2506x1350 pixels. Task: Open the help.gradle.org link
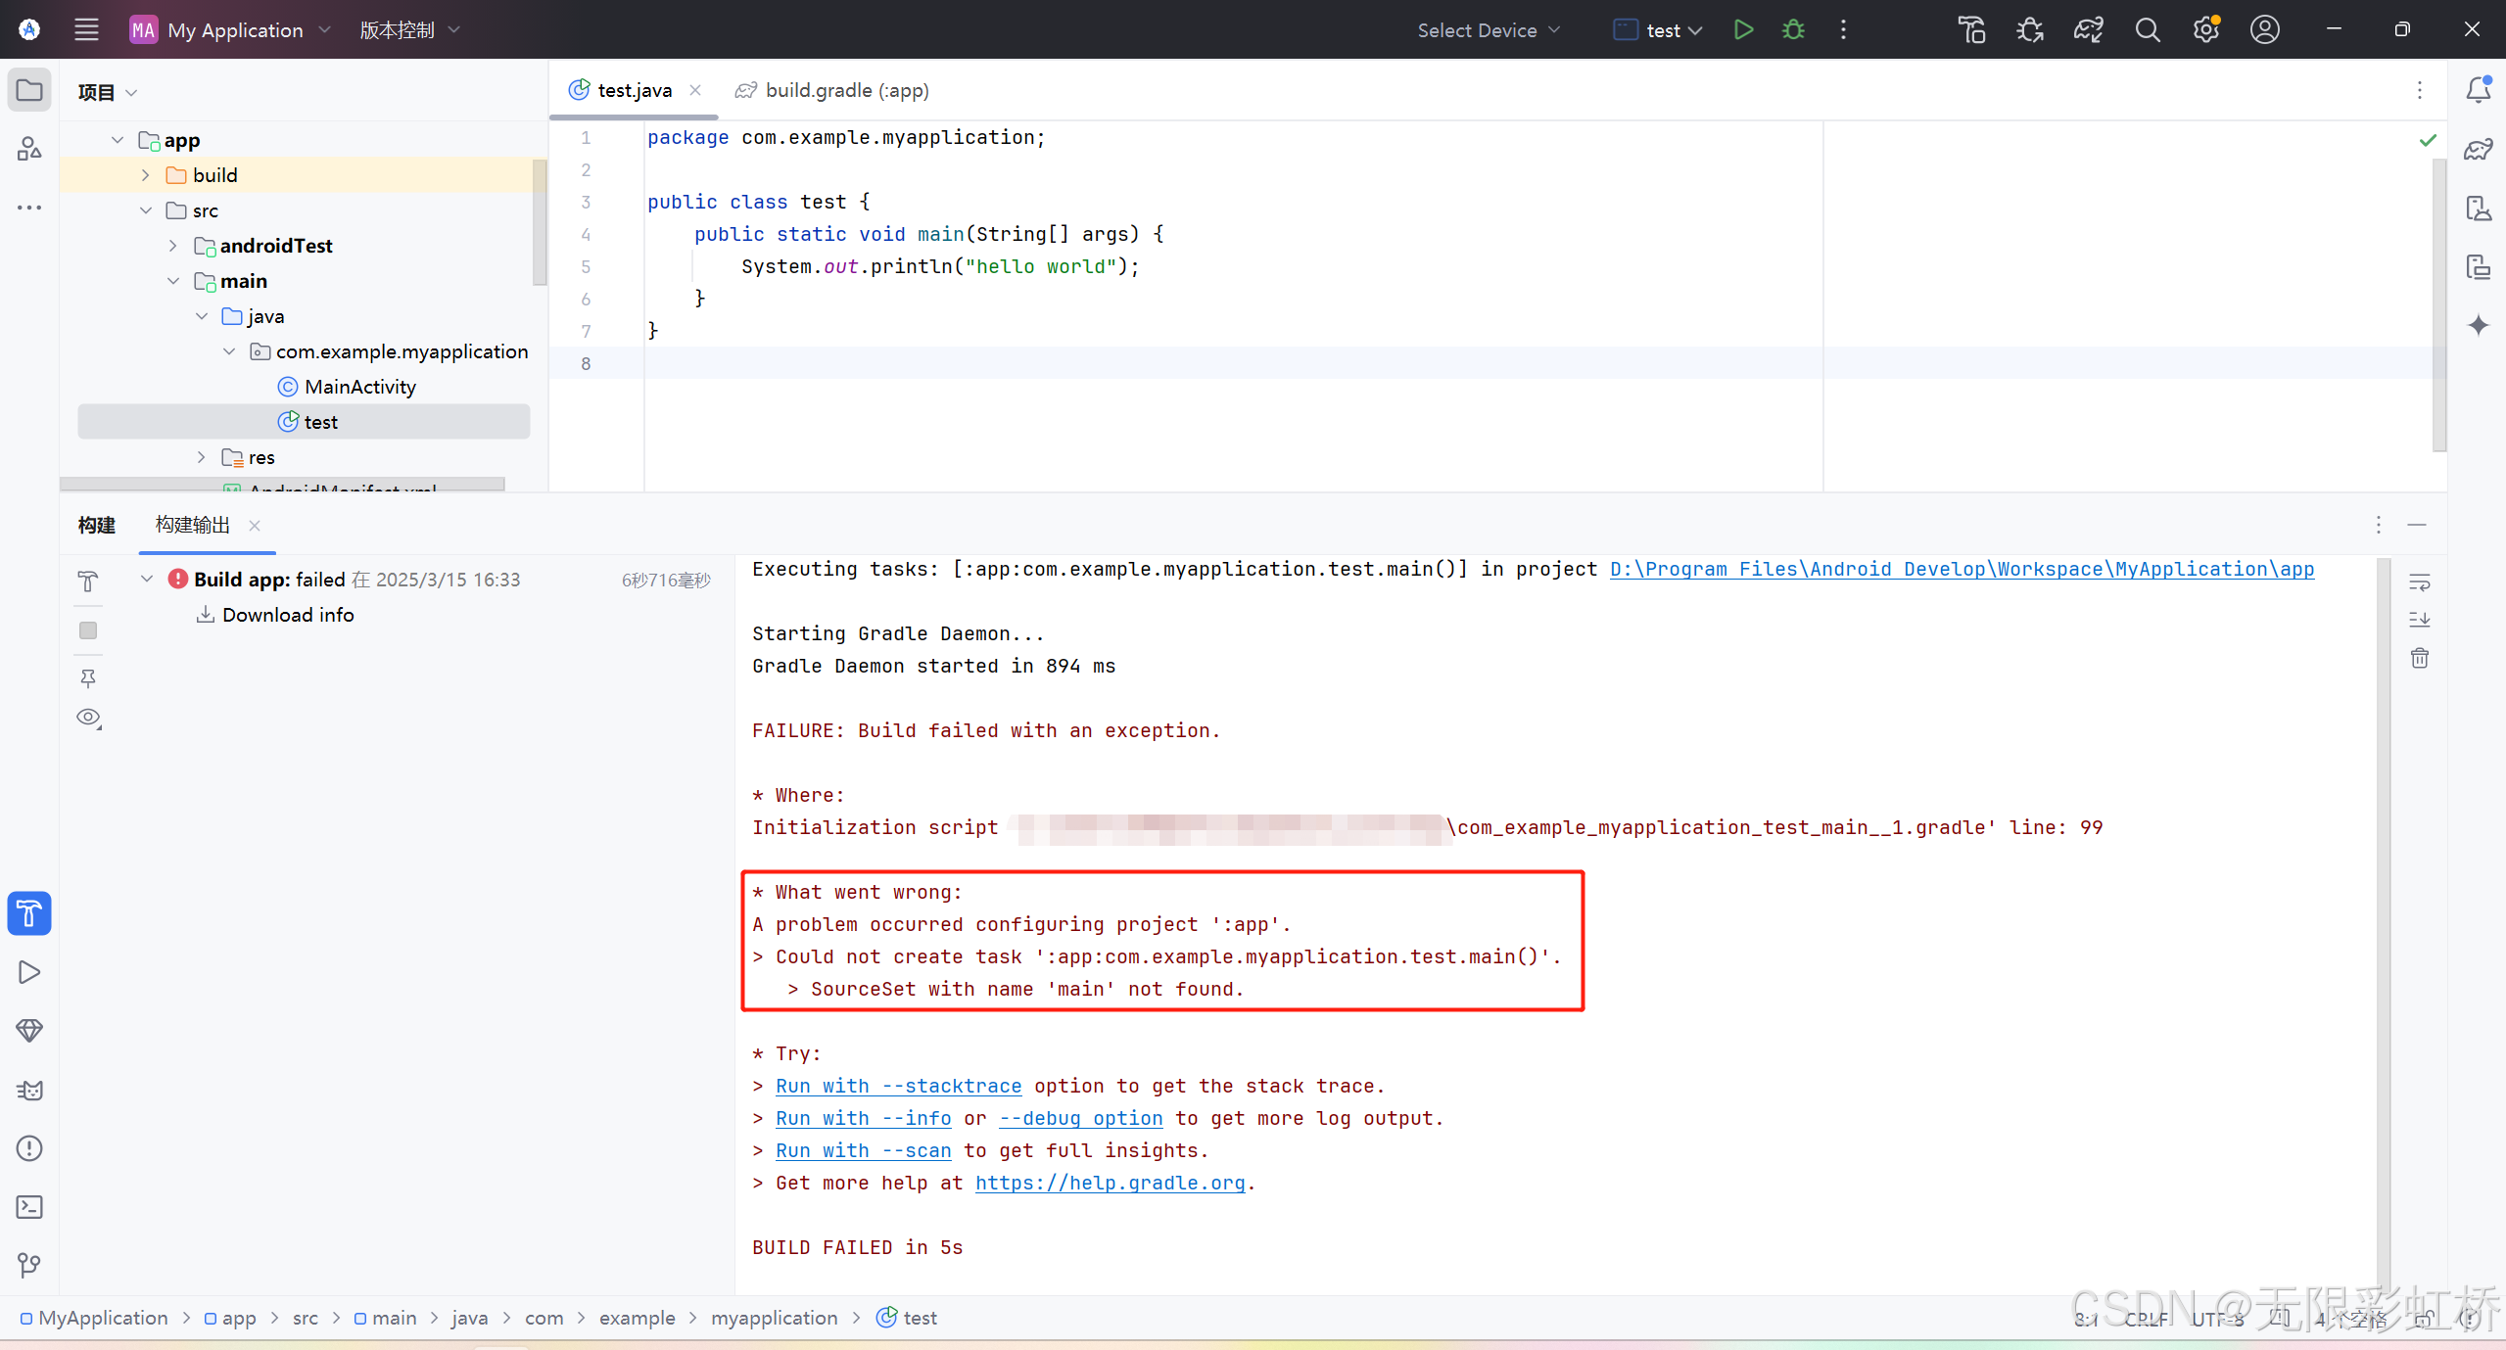click(1110, 1183)
